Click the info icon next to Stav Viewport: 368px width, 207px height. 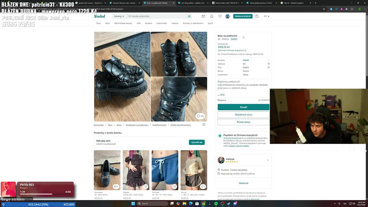click(x=269, y=67)
